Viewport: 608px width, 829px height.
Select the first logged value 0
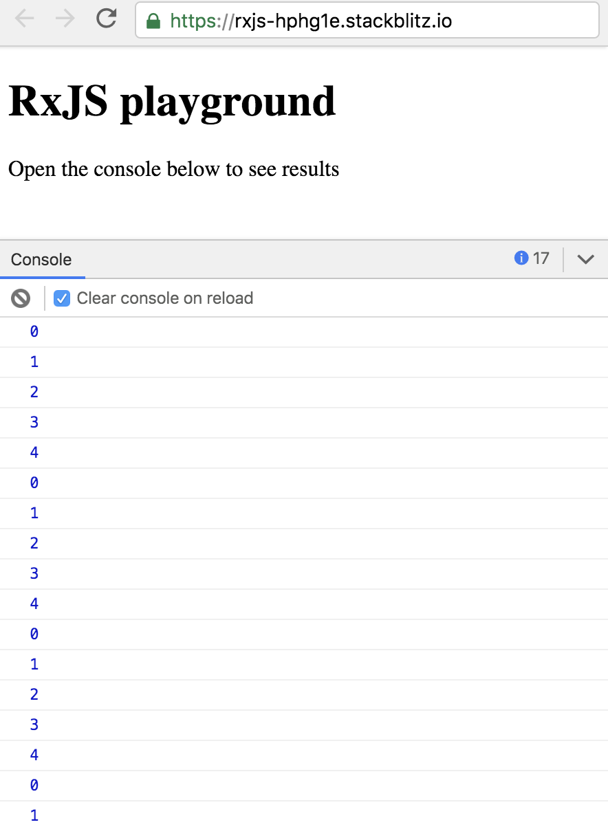click(x=34, y=331)
